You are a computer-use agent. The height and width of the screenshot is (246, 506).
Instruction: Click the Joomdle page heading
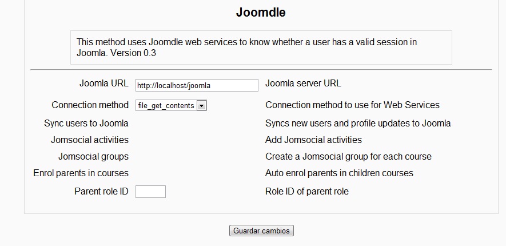click(261, 12)
